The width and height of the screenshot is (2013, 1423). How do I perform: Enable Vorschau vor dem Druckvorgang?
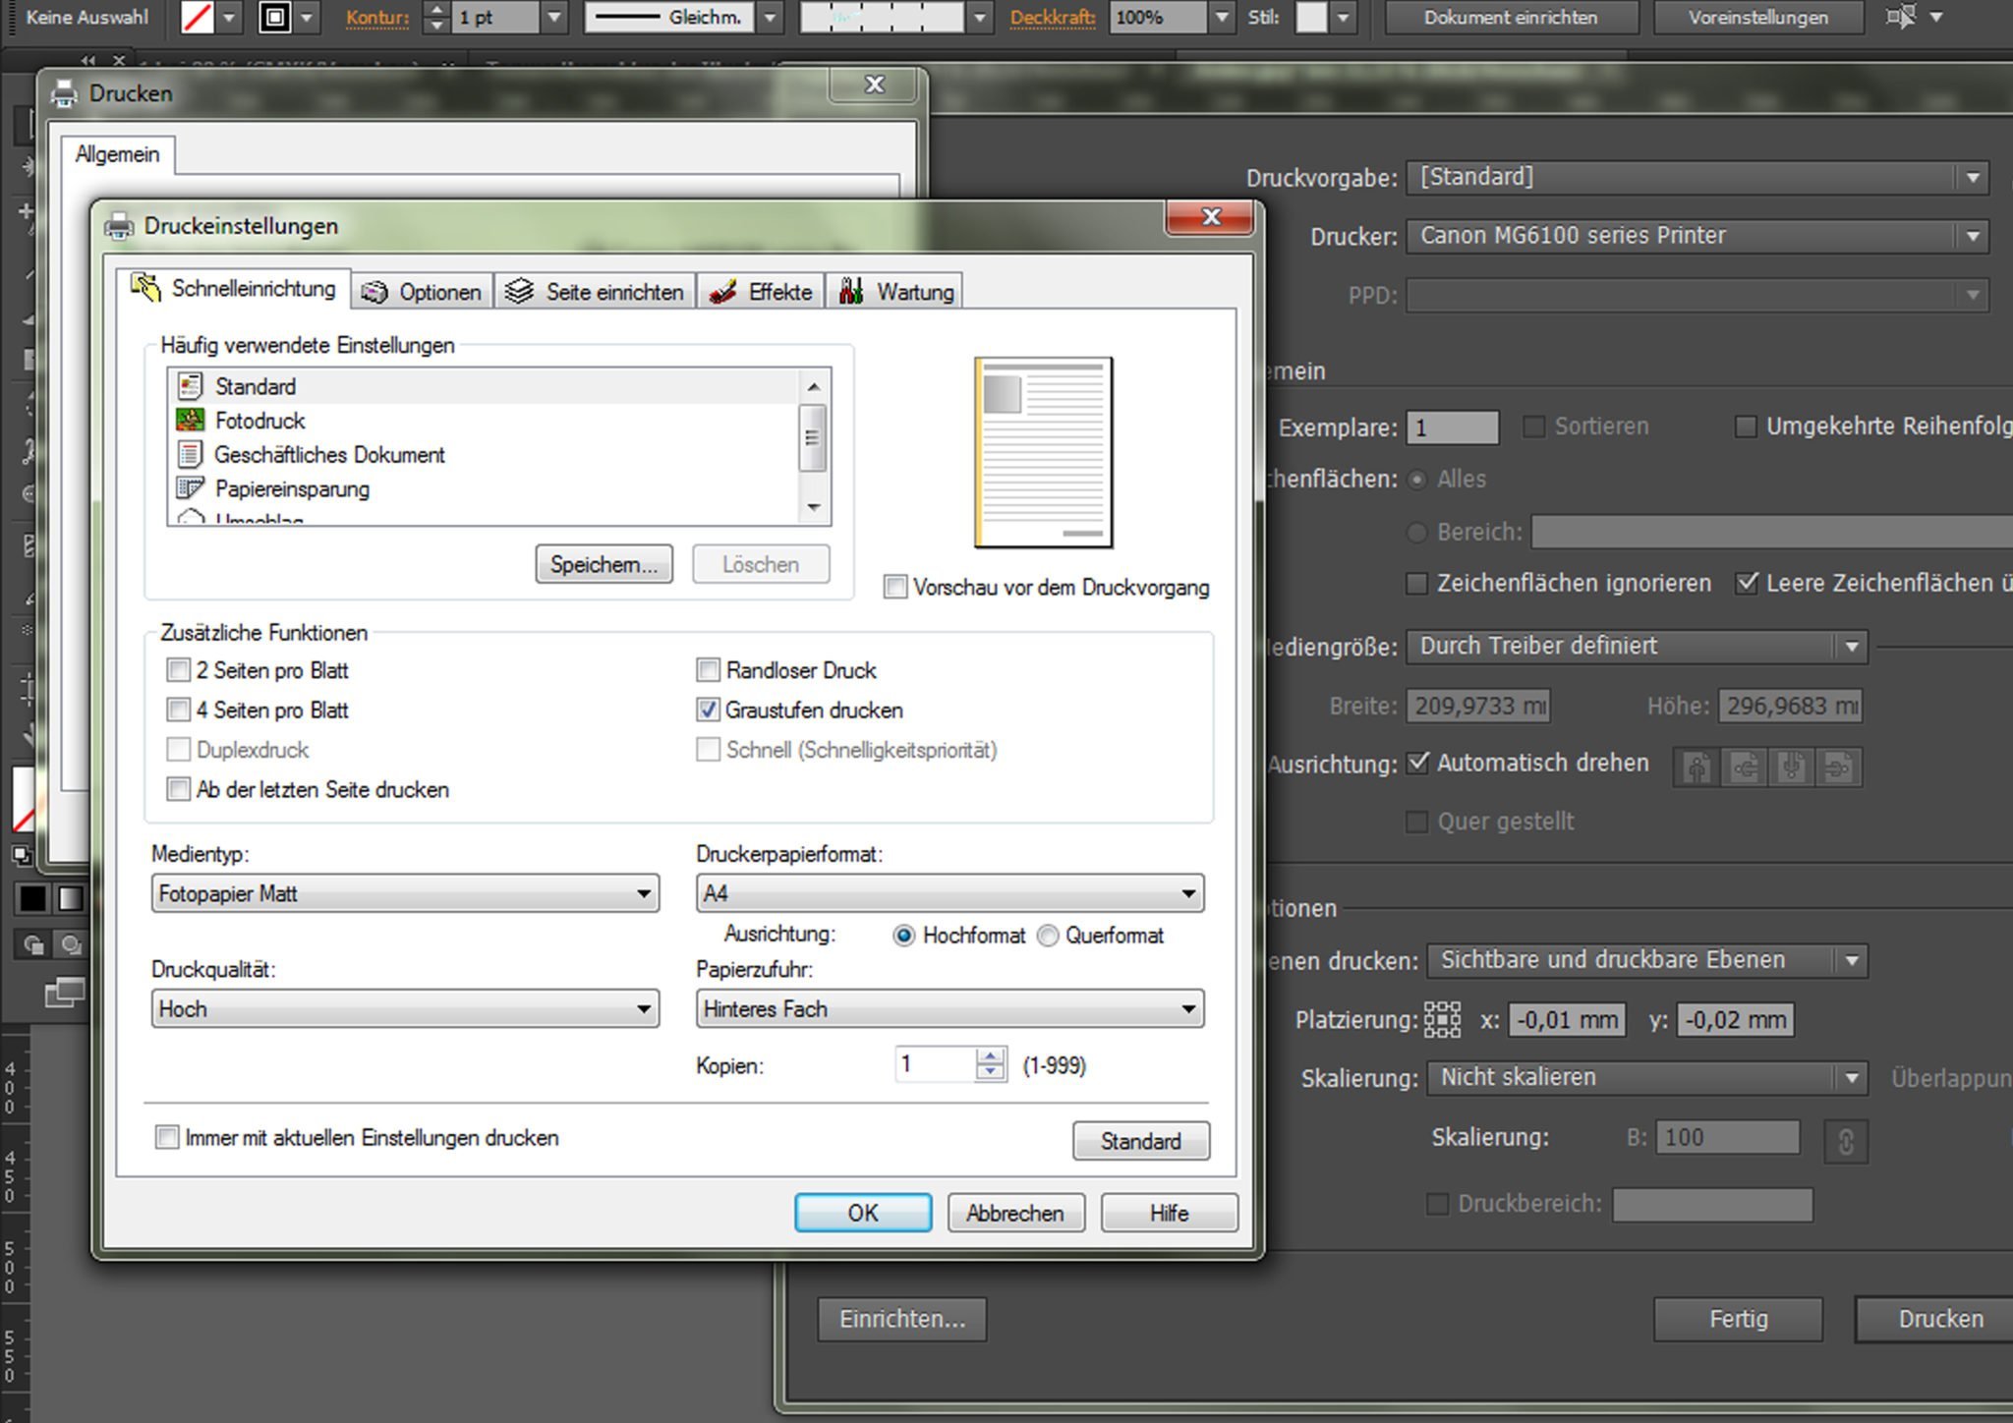(894, 587)
